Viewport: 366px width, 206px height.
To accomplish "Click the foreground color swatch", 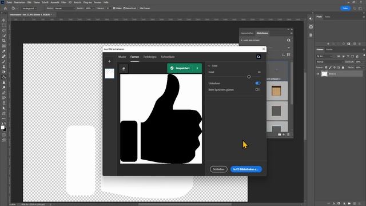I will coord(2,127).
